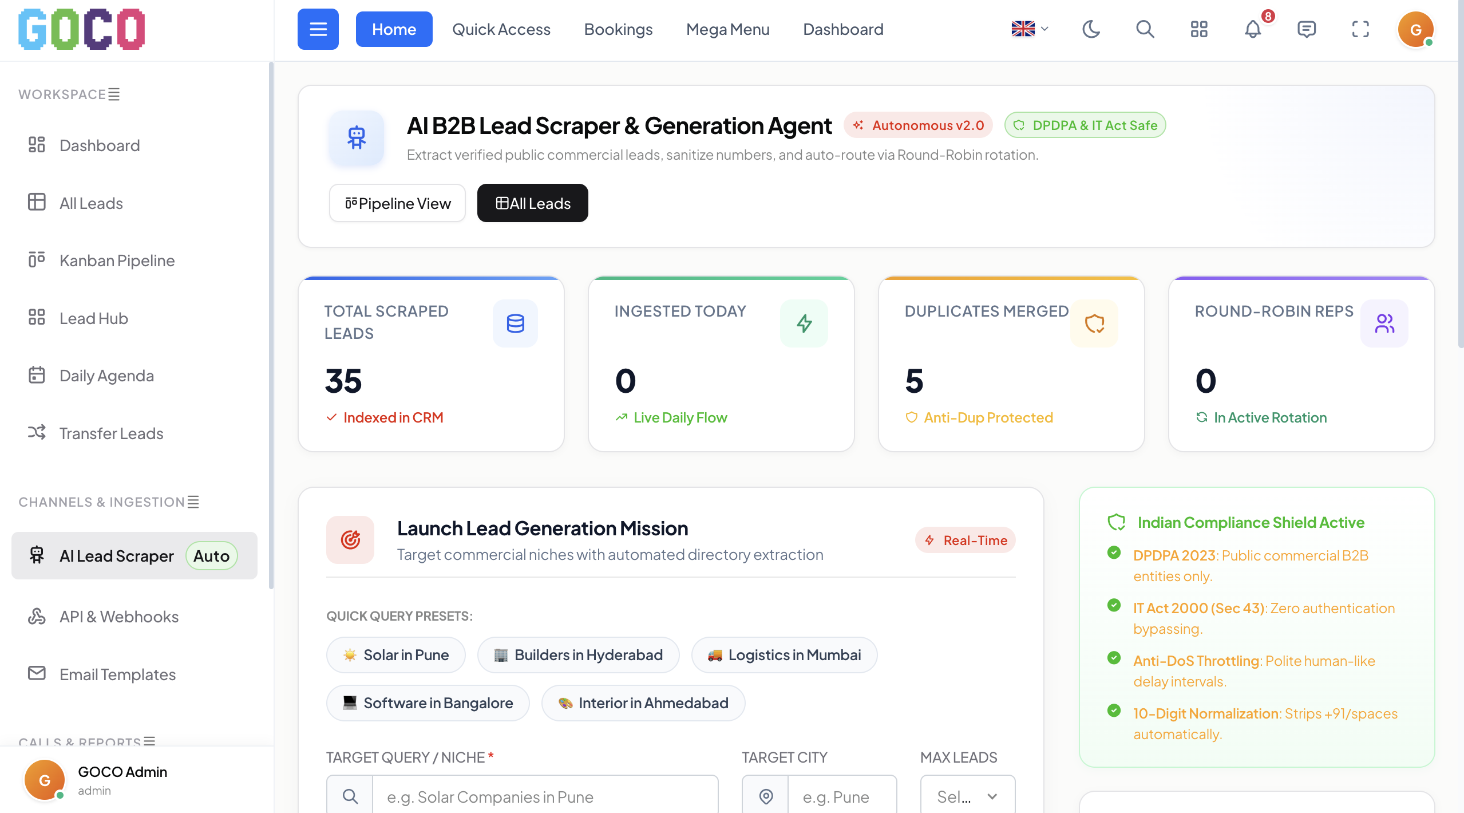Click the DPDPA & IT Act Safe badge
This screenshot has height=813, width=1464.
1085,125
